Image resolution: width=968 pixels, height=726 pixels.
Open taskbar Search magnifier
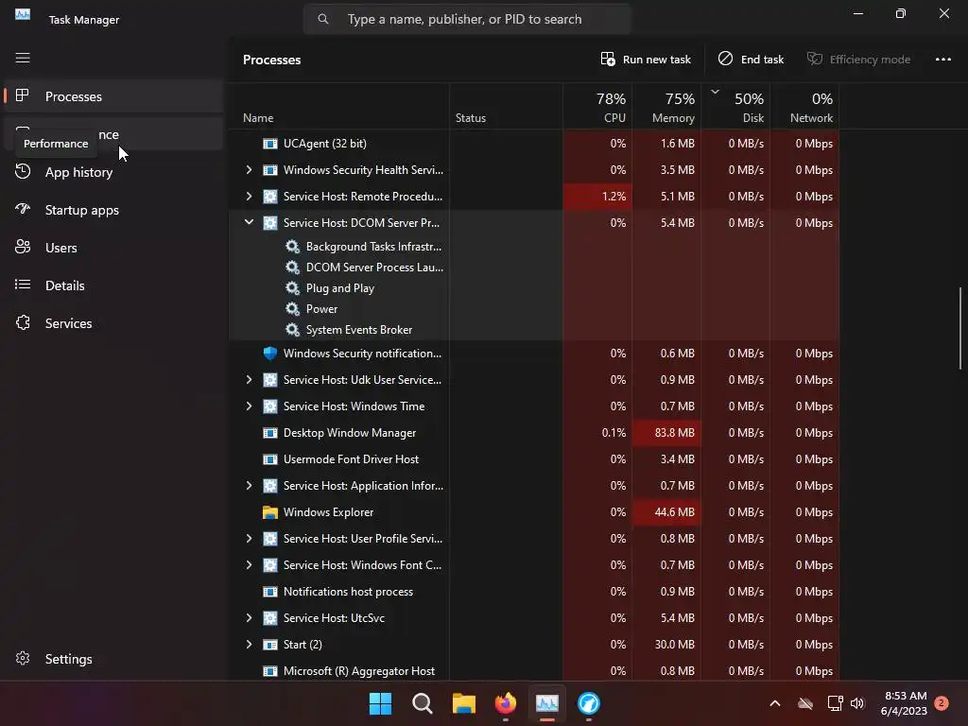pyautogui.click(x=423, y=703)
